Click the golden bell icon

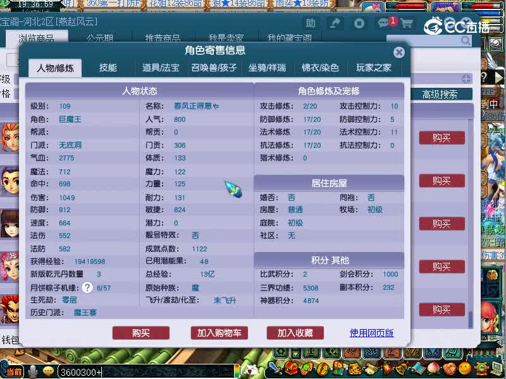tap(402, 368)
